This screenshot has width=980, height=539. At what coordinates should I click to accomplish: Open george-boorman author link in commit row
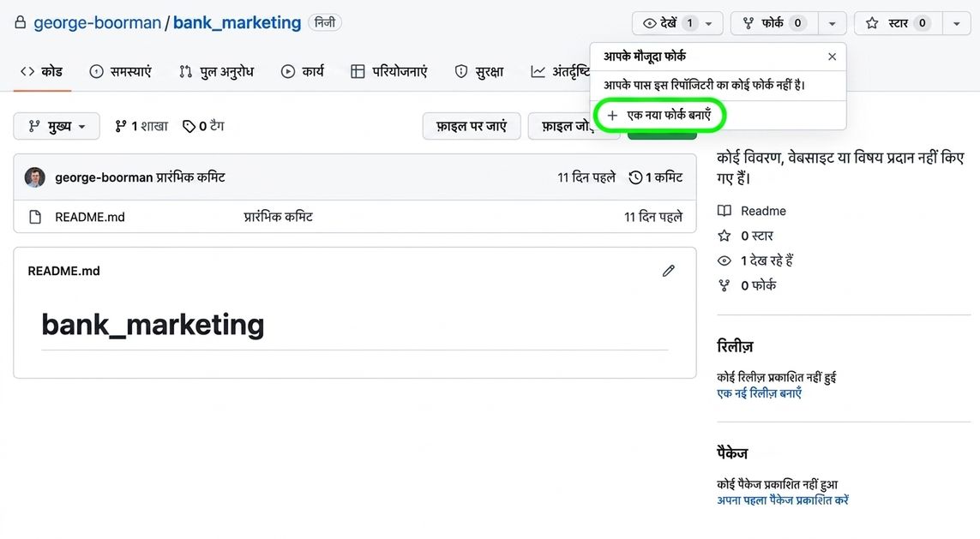(104, 177)
